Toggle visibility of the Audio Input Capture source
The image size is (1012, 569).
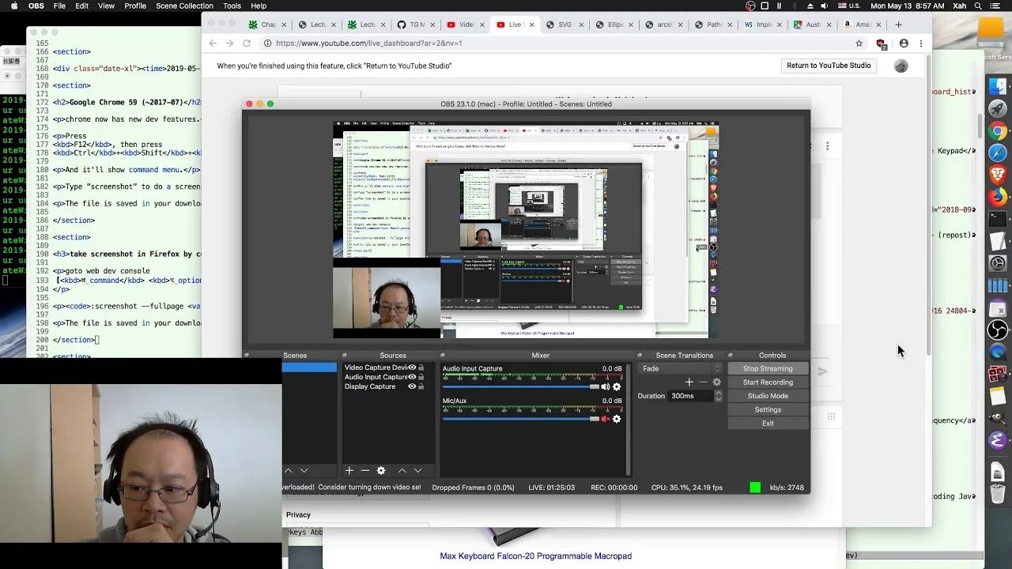[x=412, y=377]
